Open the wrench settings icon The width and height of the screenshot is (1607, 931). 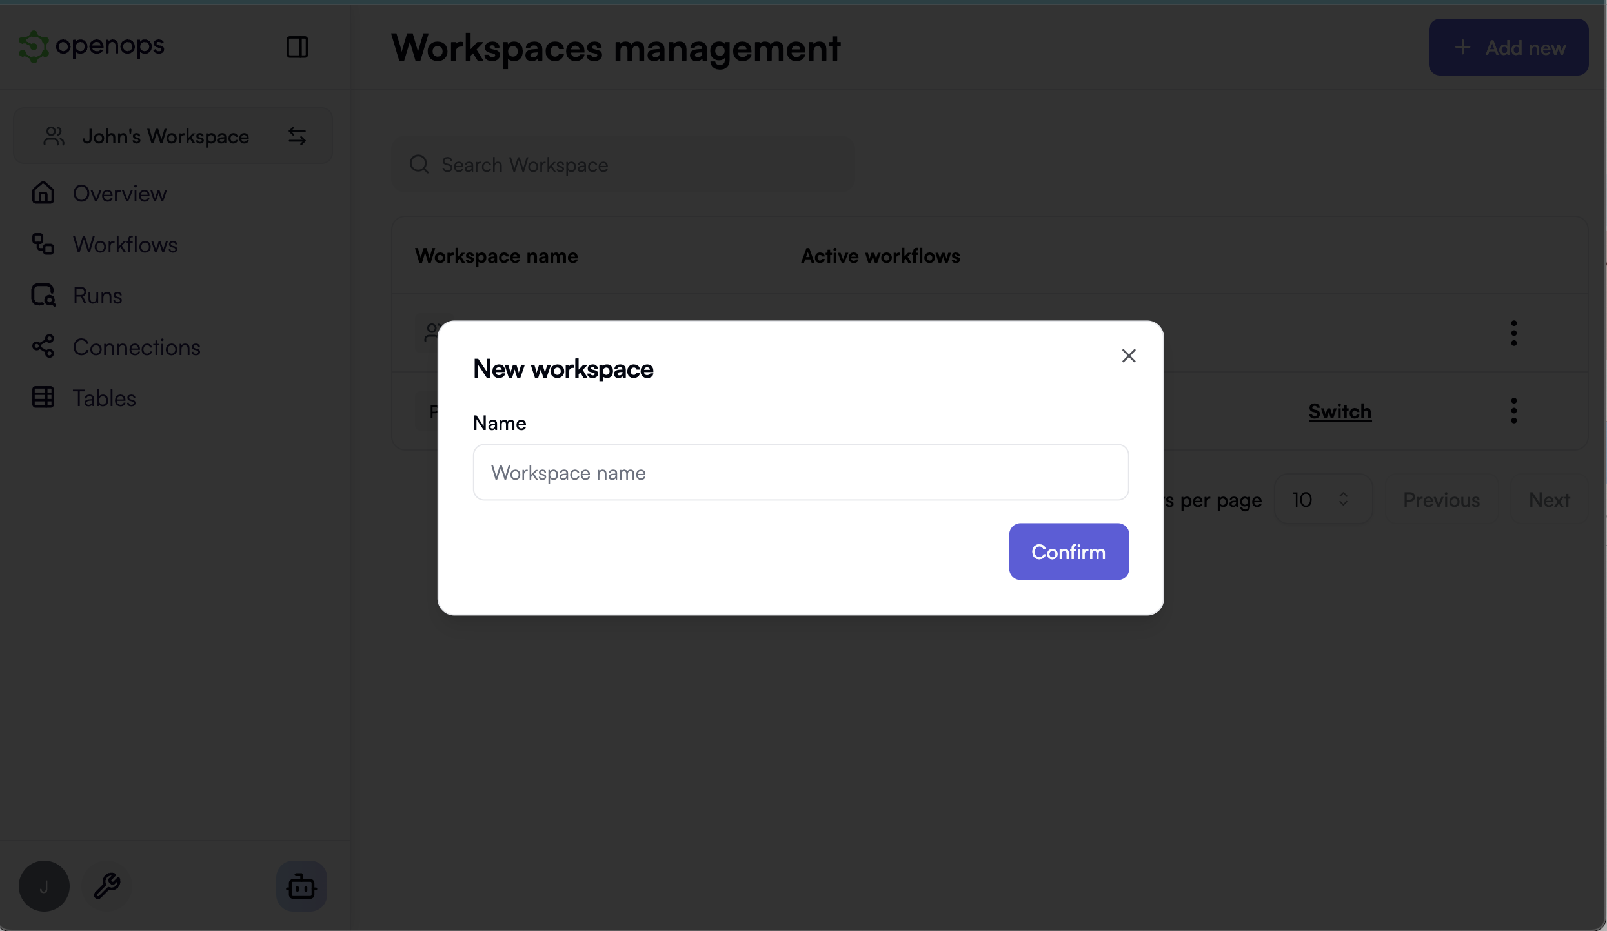coord(107,886)
